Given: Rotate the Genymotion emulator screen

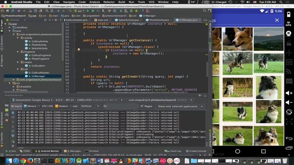Looking at the screenshot, I should (289, 112).
